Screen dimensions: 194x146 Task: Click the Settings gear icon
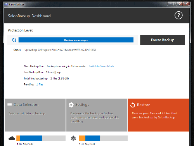coord(71,105)
